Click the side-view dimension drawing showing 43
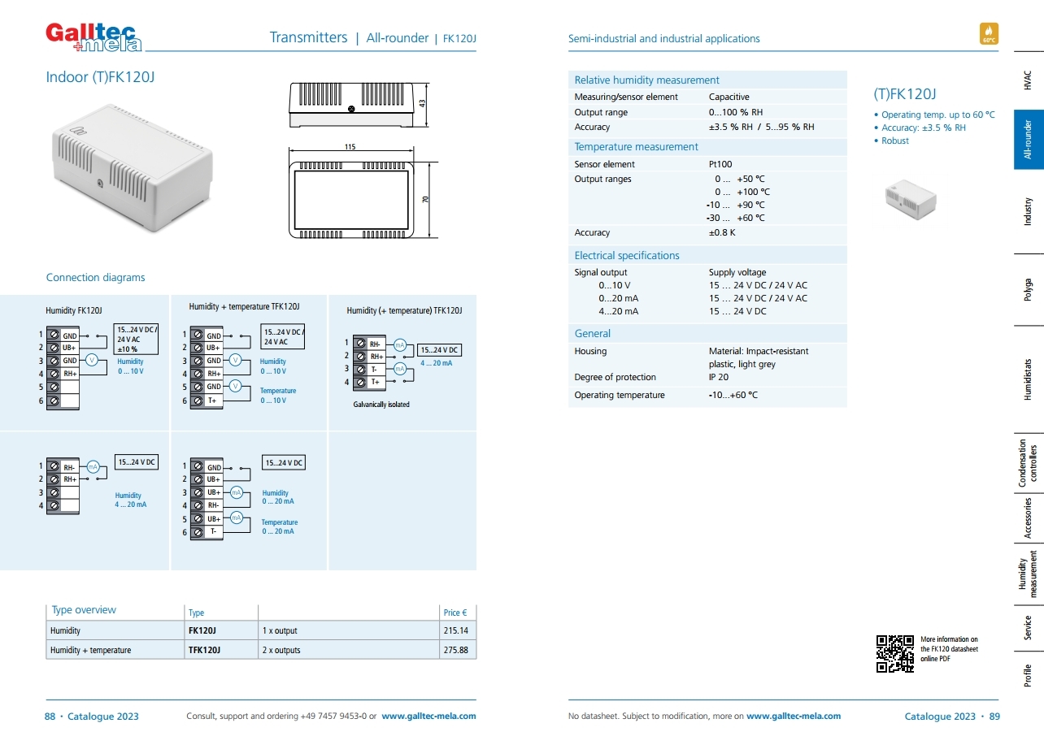The width and height of the screenshot is (1044, 736). (358, 105)
